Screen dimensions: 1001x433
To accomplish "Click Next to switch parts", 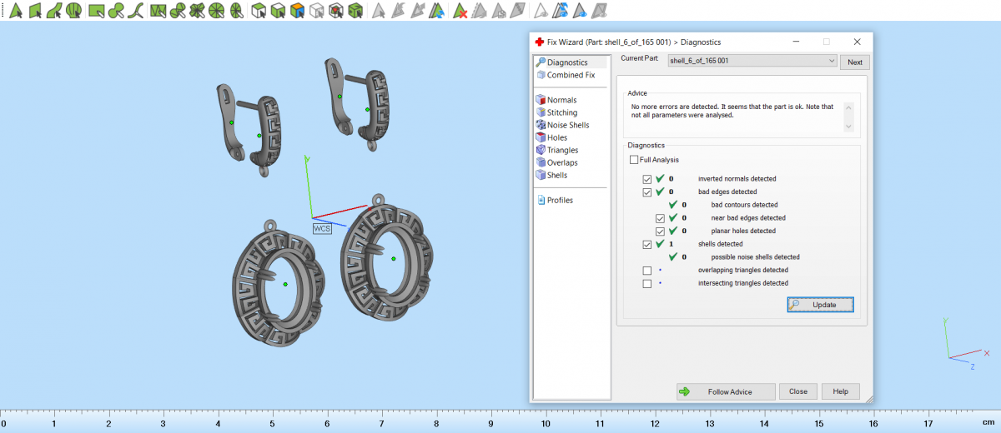I will click(855, 62).
